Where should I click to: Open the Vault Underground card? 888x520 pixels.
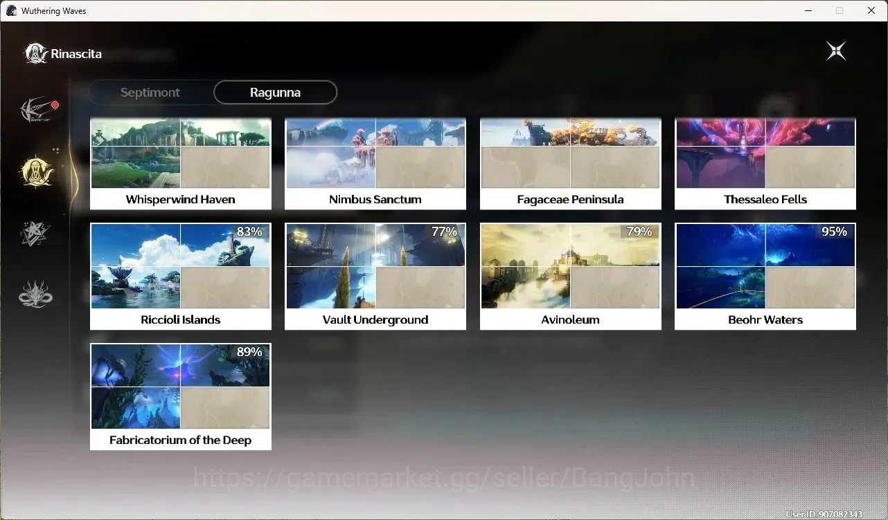tap(375, 276)
